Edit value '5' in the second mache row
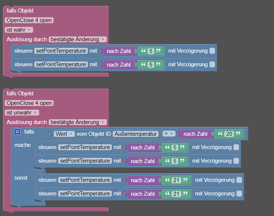This screenshot has width=274, height=216. pos(175,161)
